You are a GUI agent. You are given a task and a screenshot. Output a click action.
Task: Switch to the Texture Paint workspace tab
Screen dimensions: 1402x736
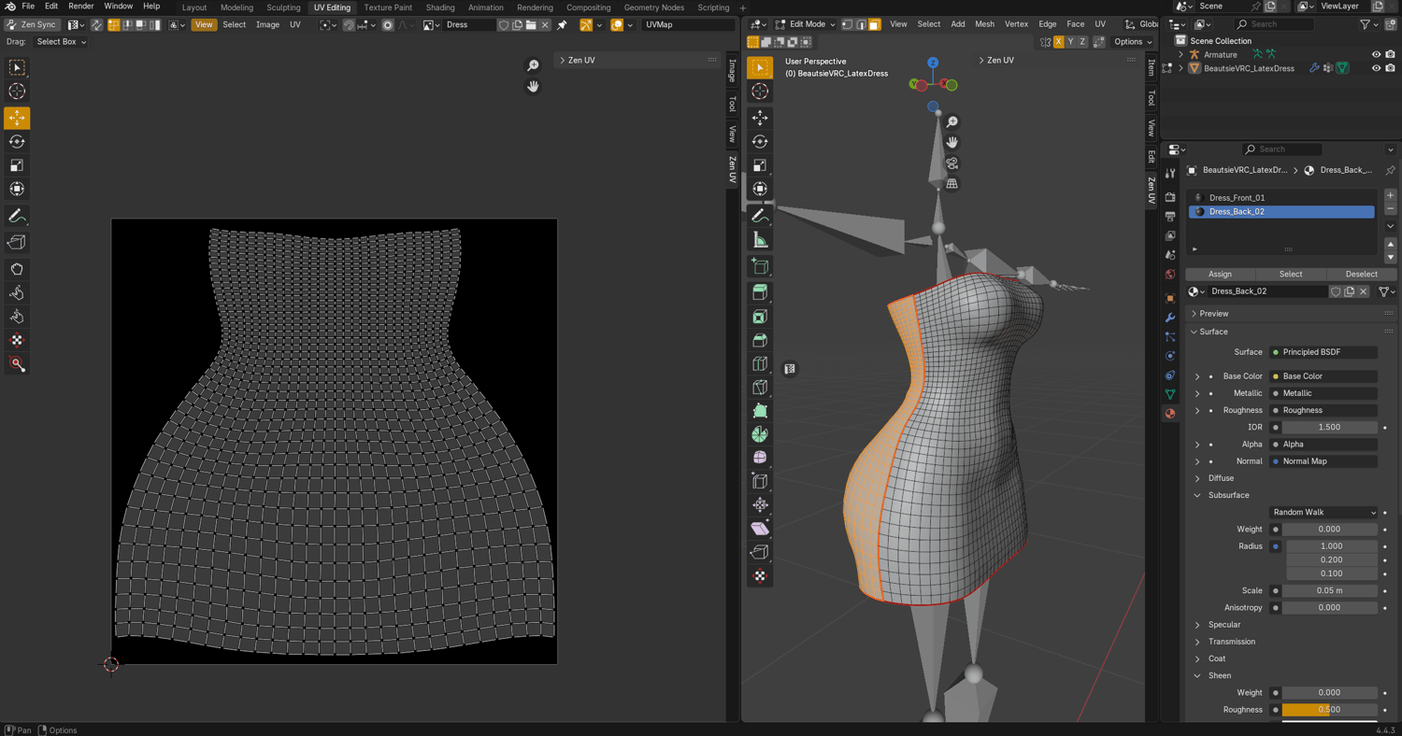[x=387, y=7]
